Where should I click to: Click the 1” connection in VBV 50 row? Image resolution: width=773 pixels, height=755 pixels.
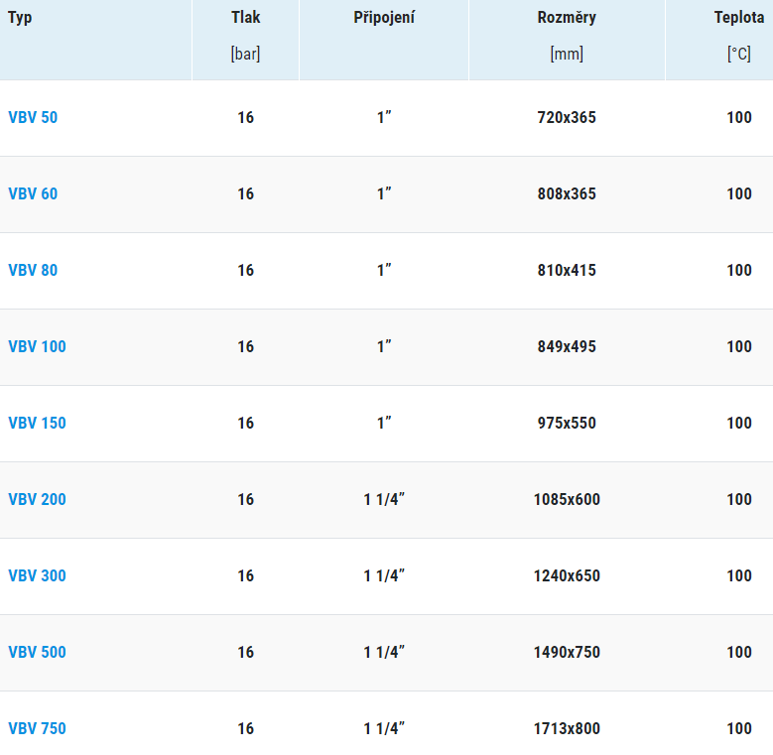coord(384,117)
